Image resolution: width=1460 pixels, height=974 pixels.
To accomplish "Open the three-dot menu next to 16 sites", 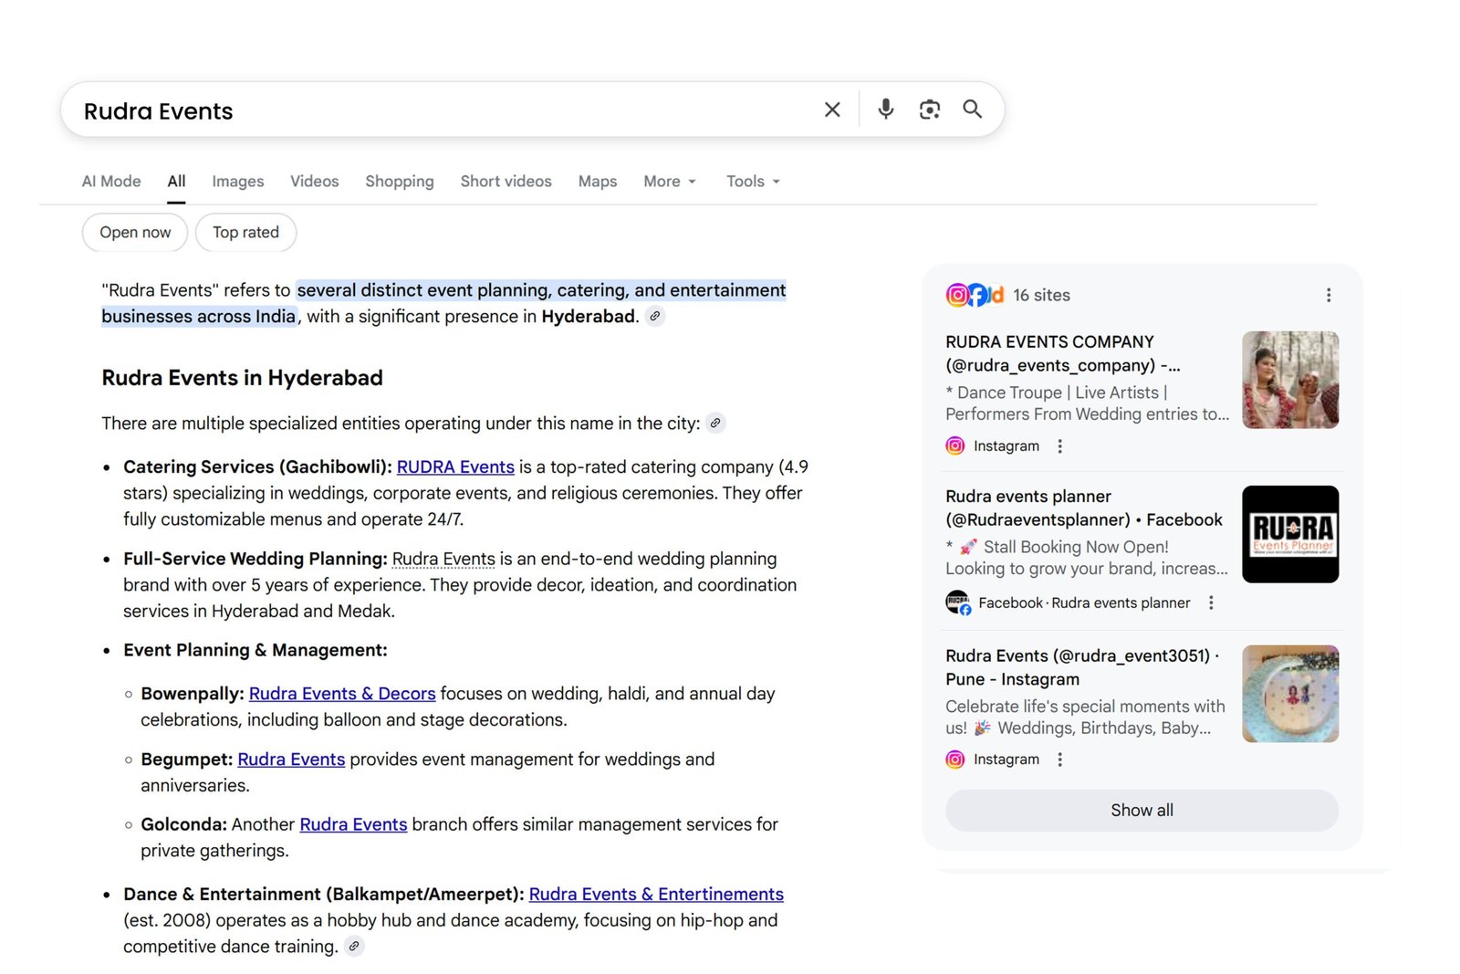I will pos(1329,295).
